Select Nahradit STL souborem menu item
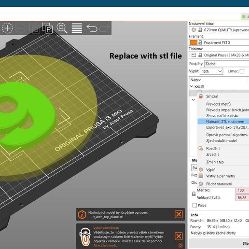The image size is (249, 249). (223, 122)
